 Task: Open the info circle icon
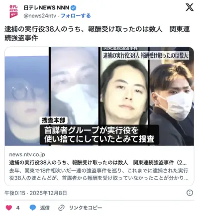(190, 193)
